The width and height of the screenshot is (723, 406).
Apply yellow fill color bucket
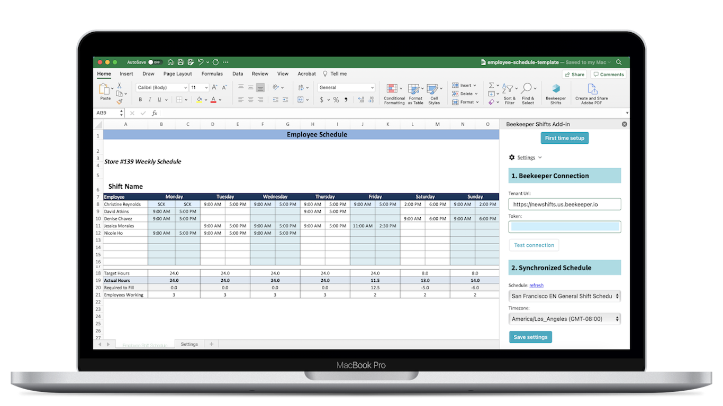click(200, 99)
